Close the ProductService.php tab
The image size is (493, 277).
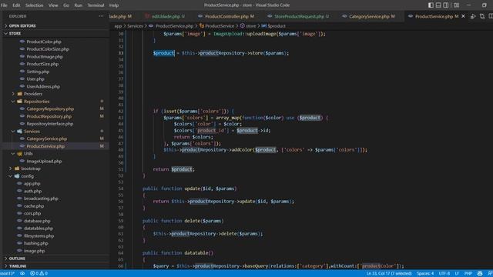[x=463, y=16]
